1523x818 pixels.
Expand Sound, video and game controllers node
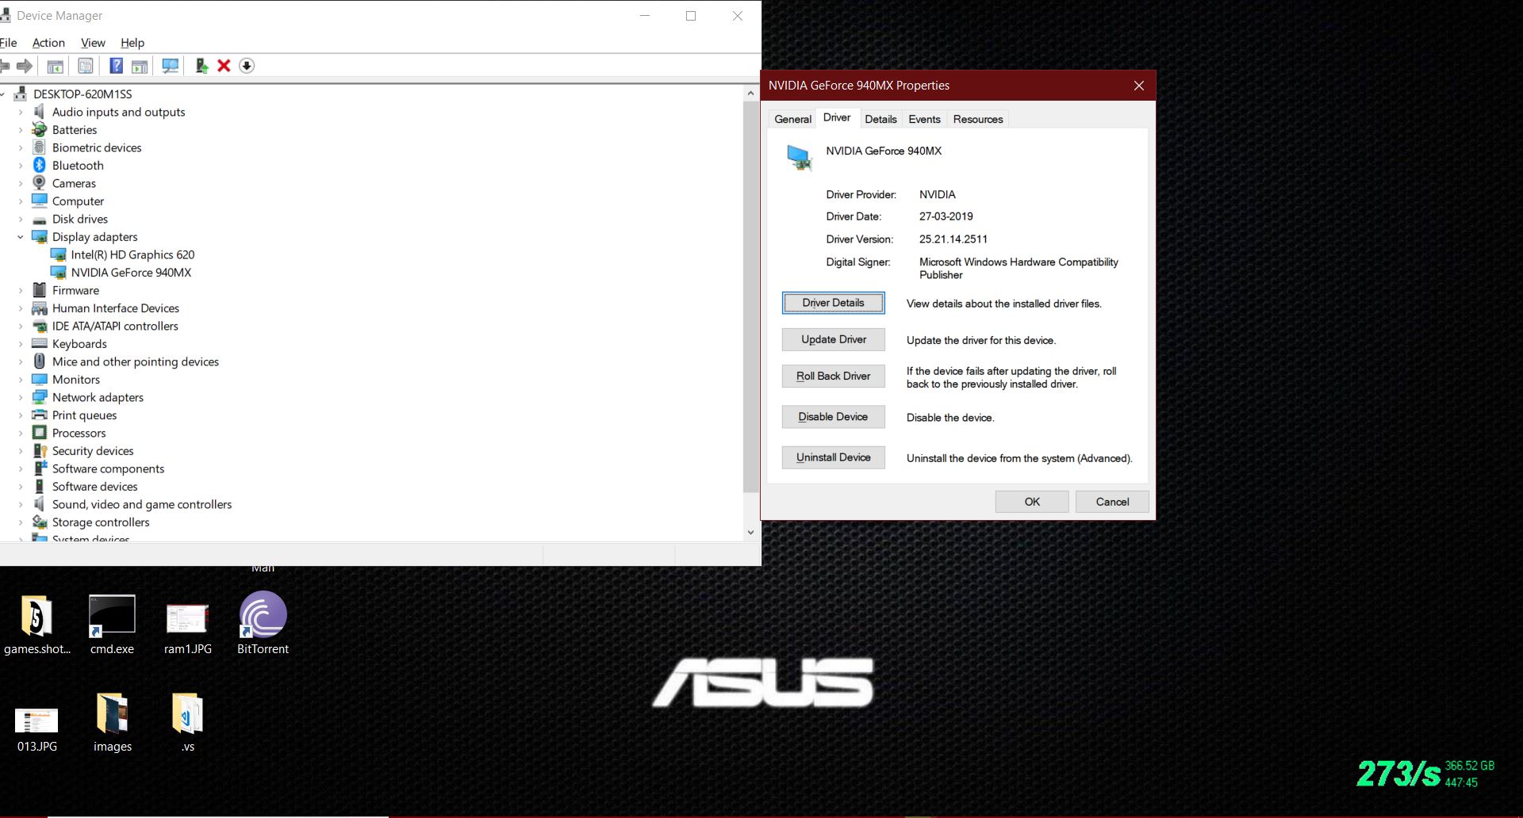[21, 504]
